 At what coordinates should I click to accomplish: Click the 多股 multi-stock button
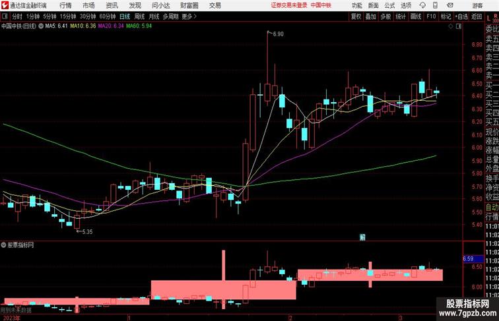coord(385,16)
